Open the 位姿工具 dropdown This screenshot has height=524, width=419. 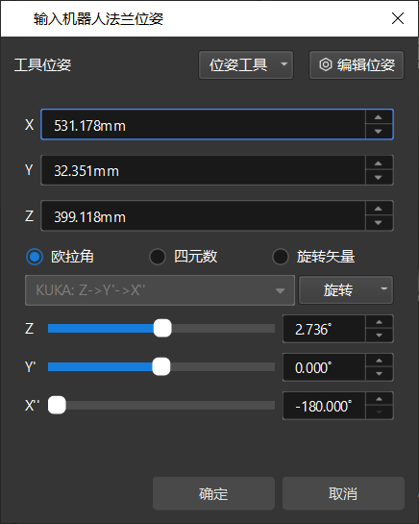246,64
